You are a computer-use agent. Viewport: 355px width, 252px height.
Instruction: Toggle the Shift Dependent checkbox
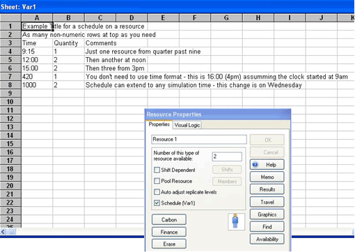(x=157, y=170)
